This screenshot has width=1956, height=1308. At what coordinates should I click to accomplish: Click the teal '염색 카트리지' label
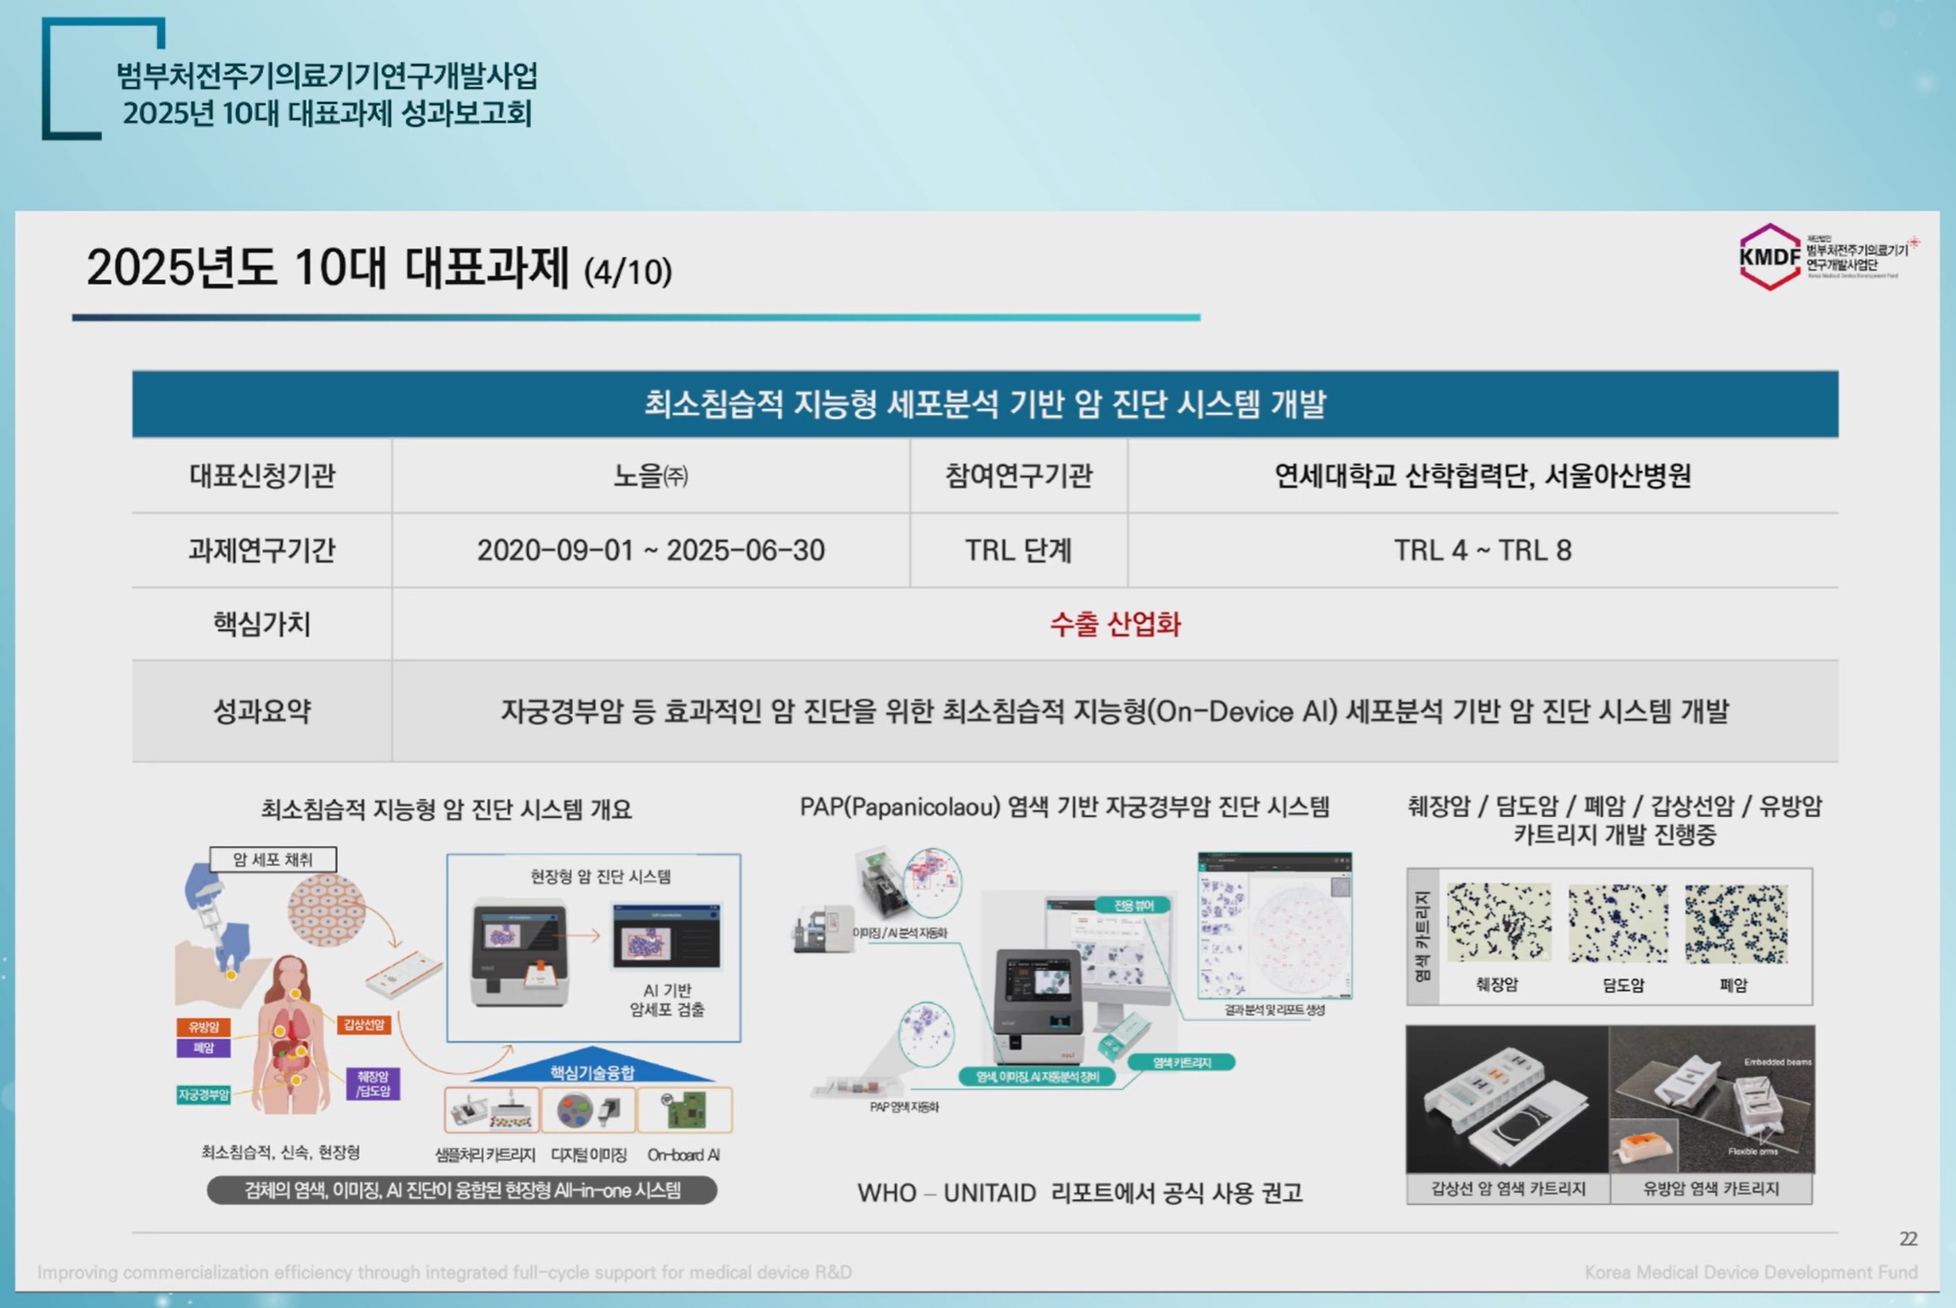coord(1181,1062)
